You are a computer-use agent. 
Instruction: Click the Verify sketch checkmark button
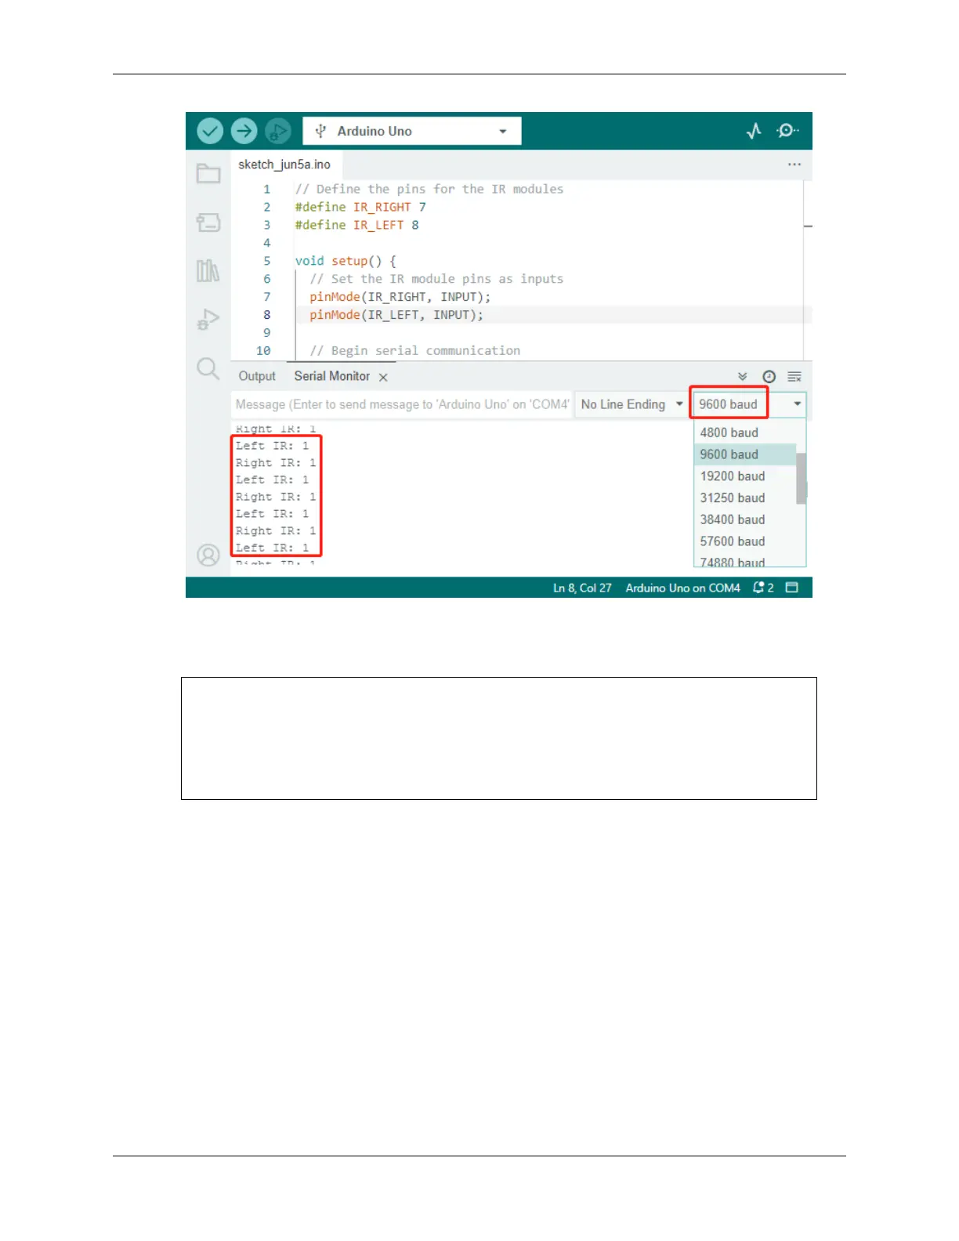click(x=210, y=131)
